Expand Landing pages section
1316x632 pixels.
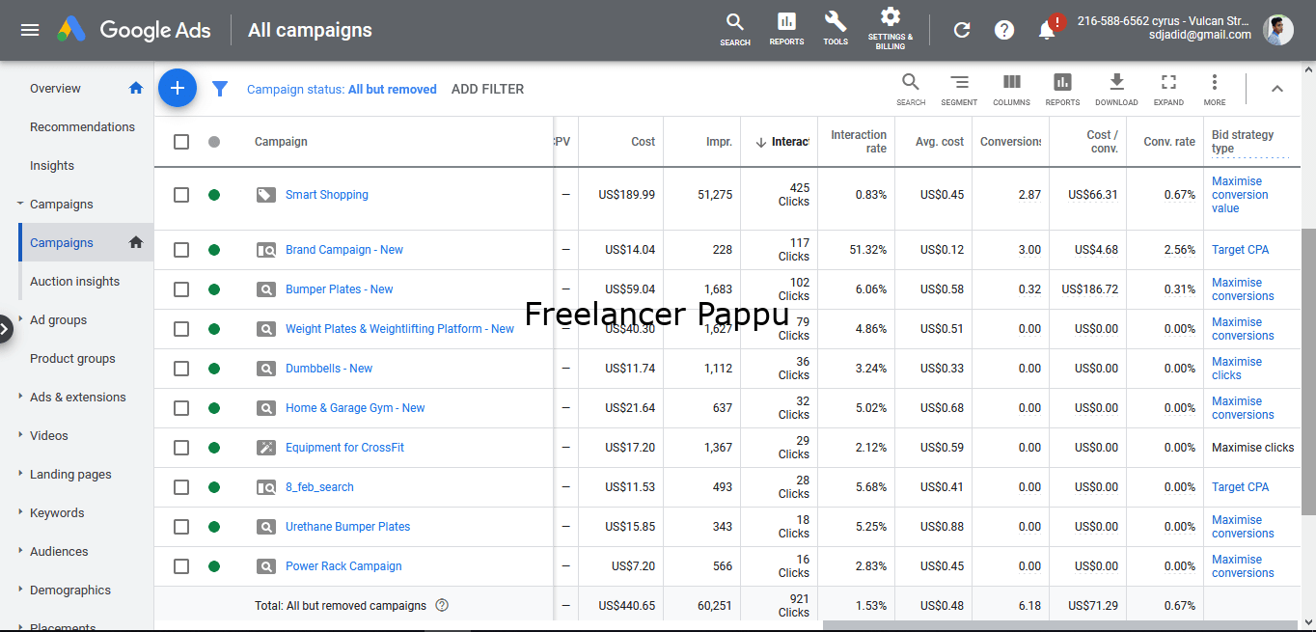[x=20, y=474]
